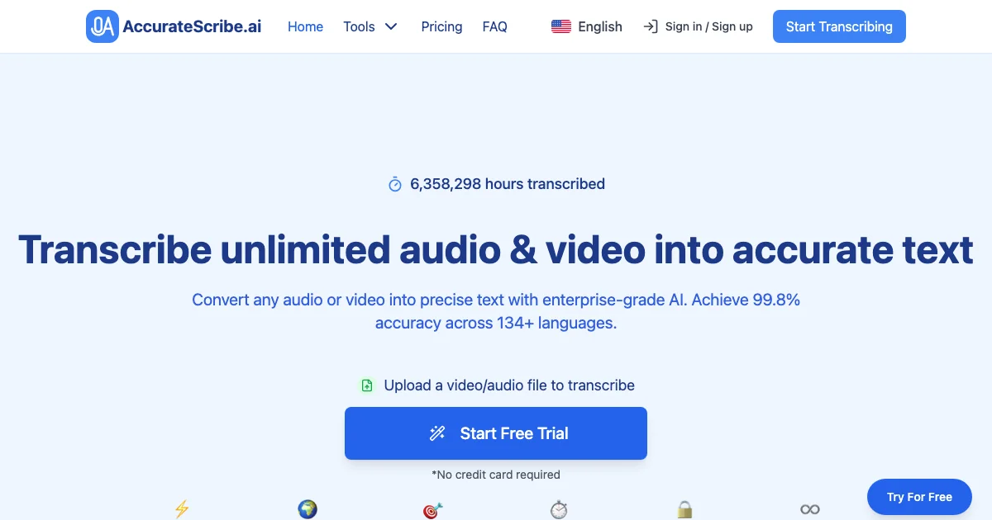Screen dimensions: 992x520
Task: Open the Home page link
Action: click(305, 26)
